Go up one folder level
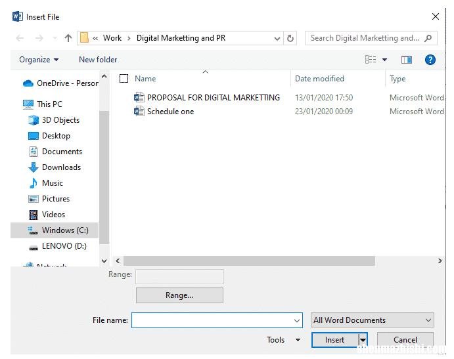 68,38
